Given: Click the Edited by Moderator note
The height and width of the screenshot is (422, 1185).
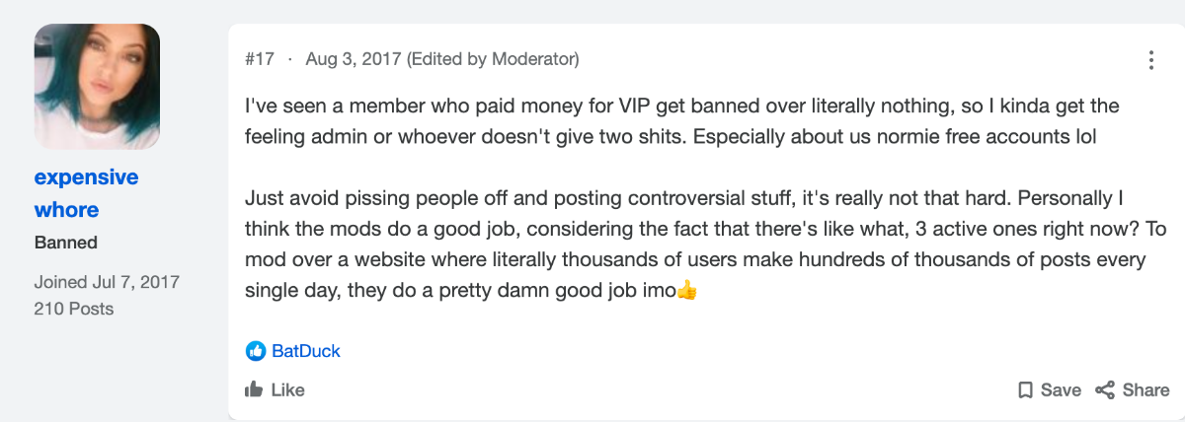Looking at the screenshot, I should click(493, 59).
